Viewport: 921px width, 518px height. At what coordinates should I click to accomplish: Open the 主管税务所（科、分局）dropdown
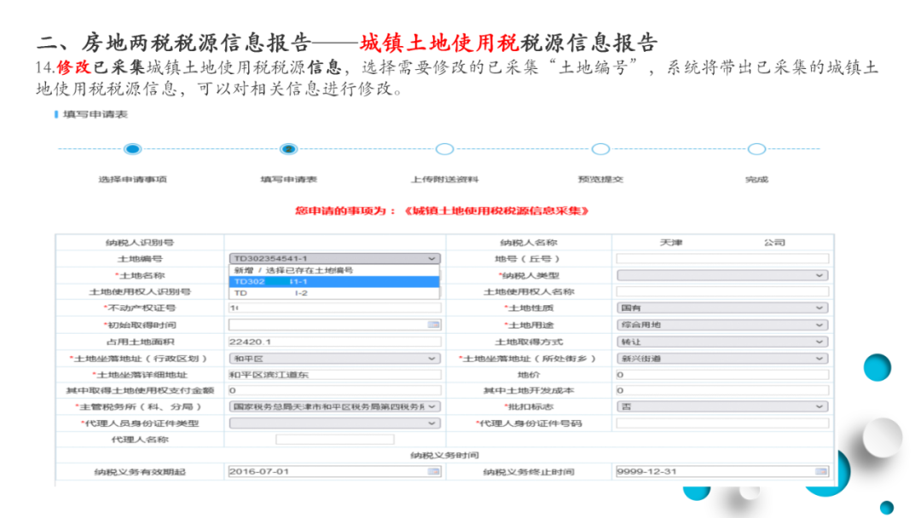334,406
